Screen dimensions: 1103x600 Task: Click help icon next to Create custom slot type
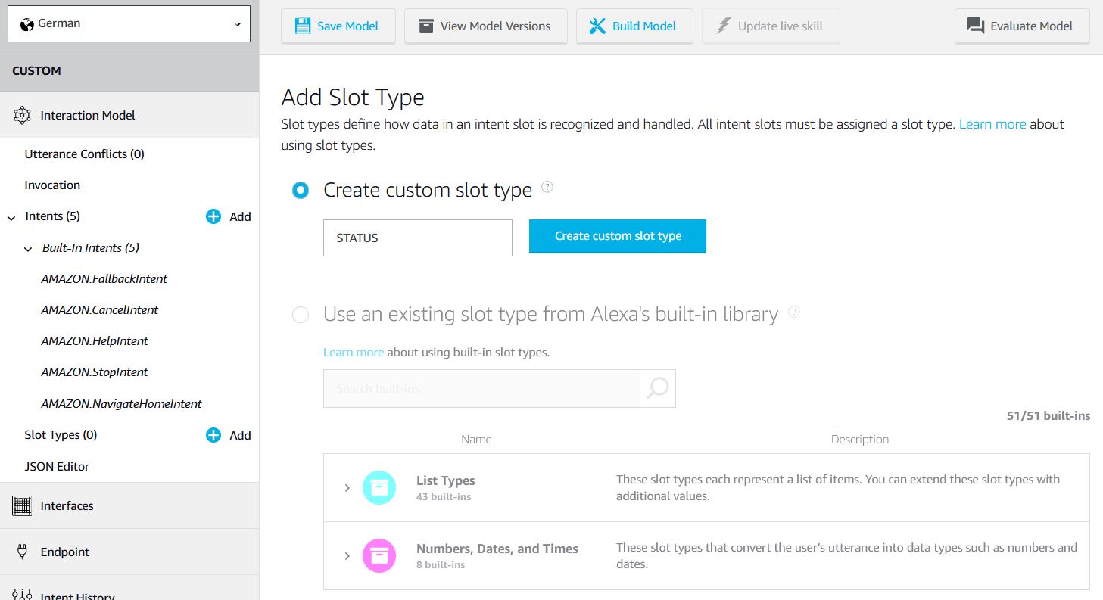(x=547, y=187)
